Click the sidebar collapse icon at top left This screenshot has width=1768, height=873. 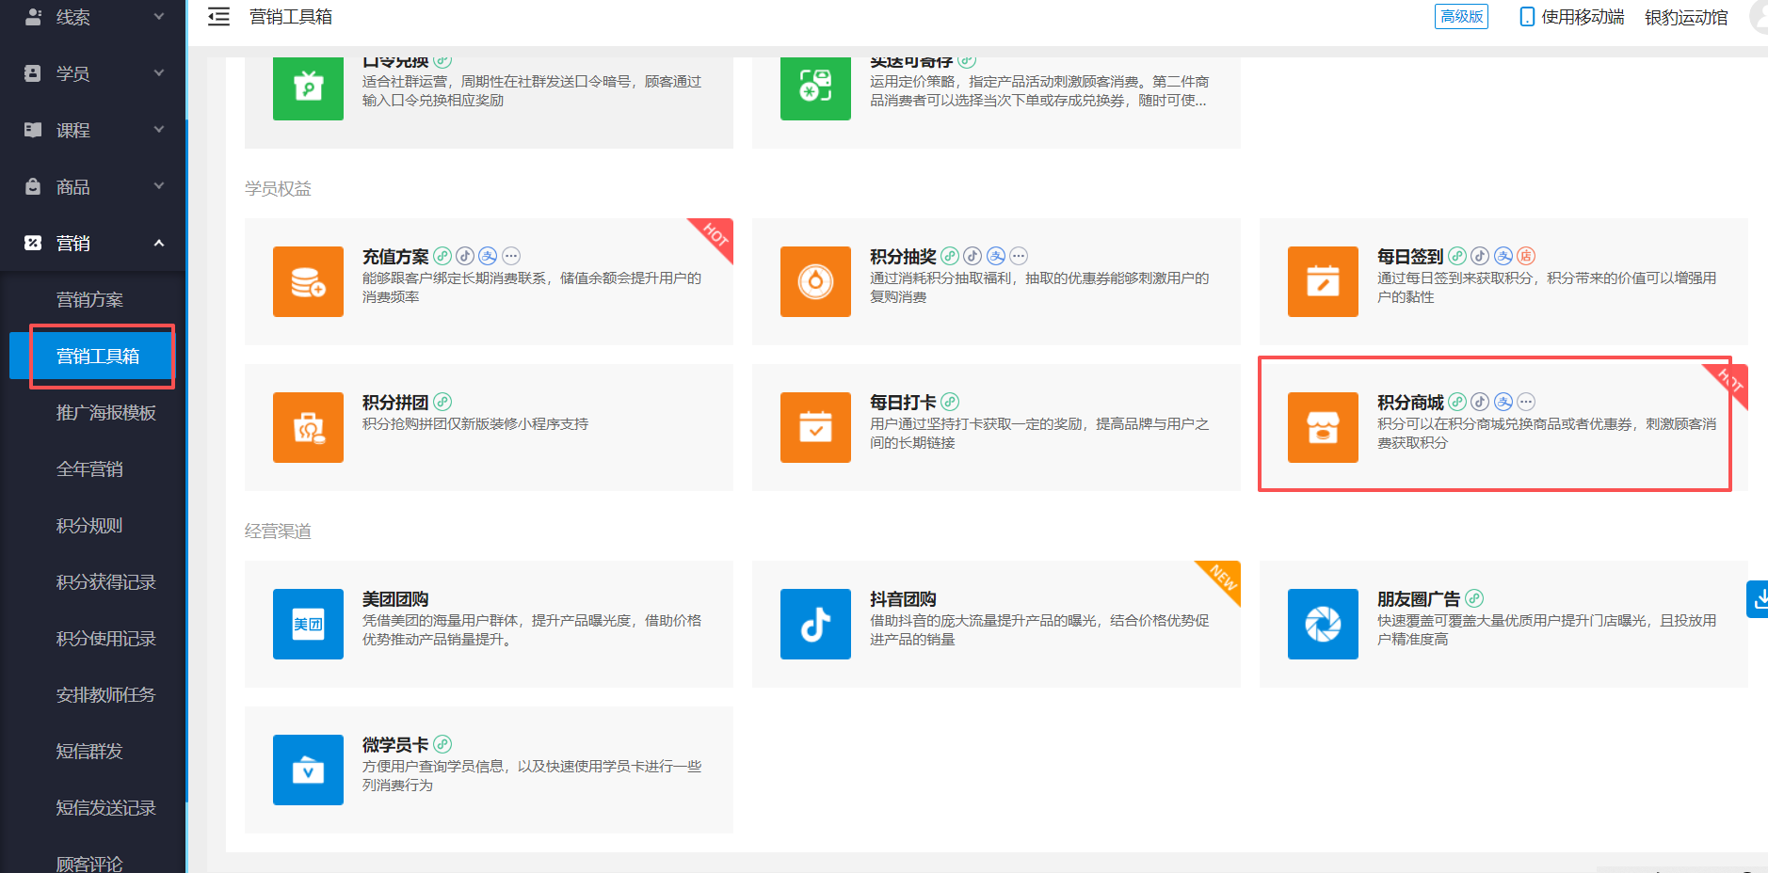218,17
